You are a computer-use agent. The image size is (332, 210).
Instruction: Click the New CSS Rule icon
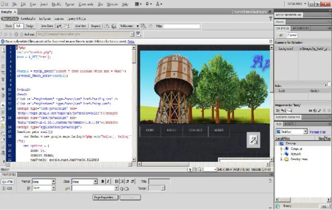tap(315, 110)
